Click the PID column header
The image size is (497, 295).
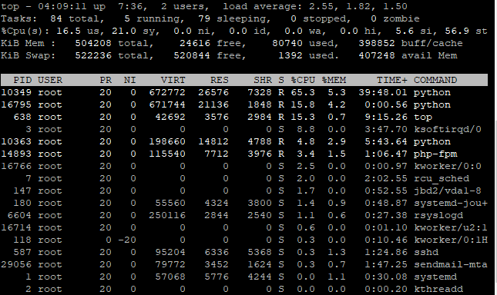tap(22, 80)
